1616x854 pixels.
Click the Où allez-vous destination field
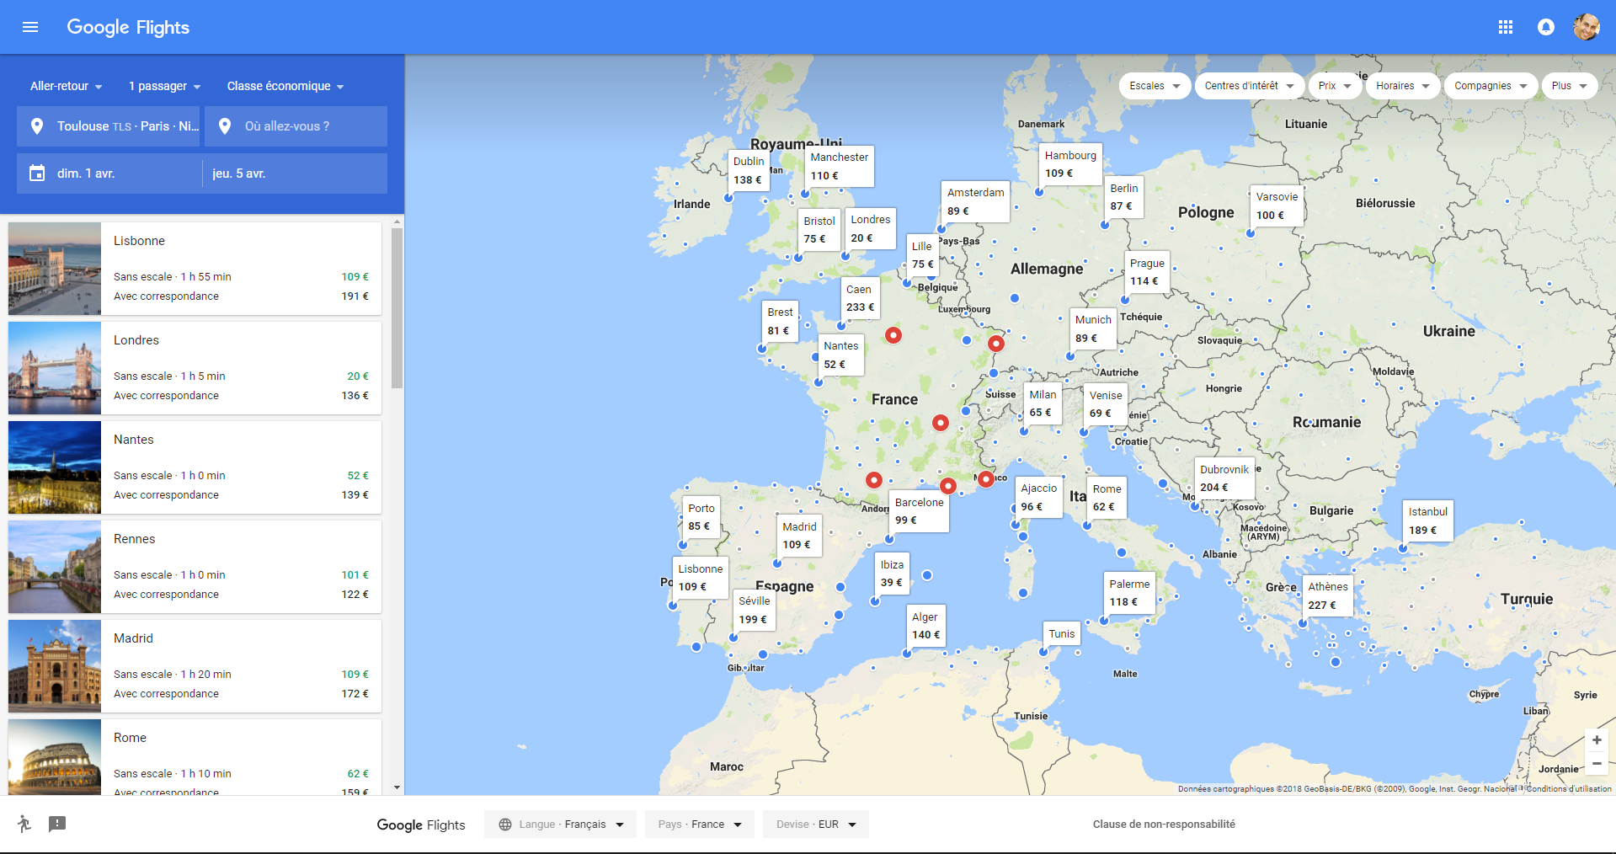coord(296,126)
